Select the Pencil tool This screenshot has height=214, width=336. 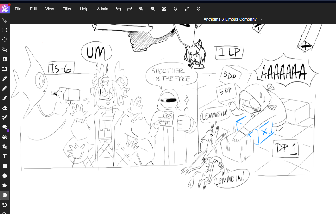pos(5,88)
